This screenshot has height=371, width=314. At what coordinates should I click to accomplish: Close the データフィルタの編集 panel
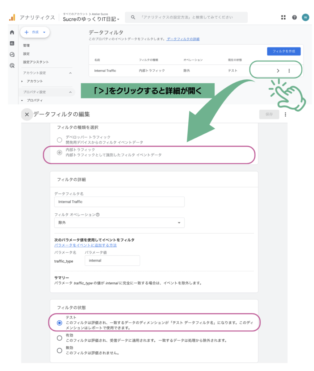point(27,114)
